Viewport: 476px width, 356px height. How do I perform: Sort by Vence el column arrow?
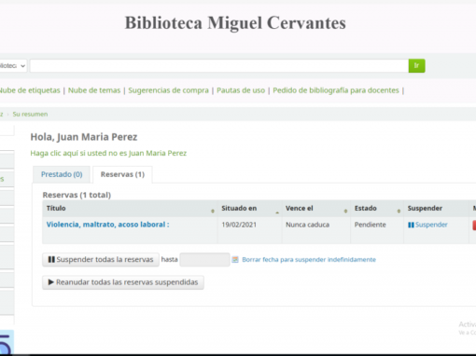point(345,211)
